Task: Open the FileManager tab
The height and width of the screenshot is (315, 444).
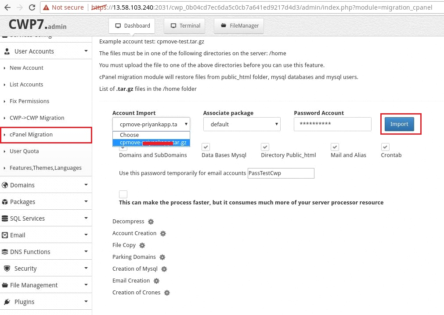Action: point(238,25)
